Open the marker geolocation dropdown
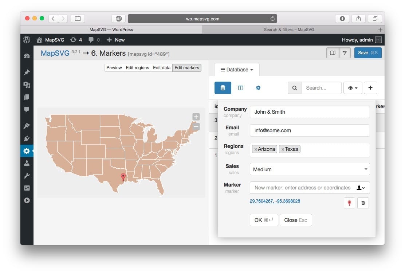Viewport: 405px width, 274px height. [x=361, y=188]
